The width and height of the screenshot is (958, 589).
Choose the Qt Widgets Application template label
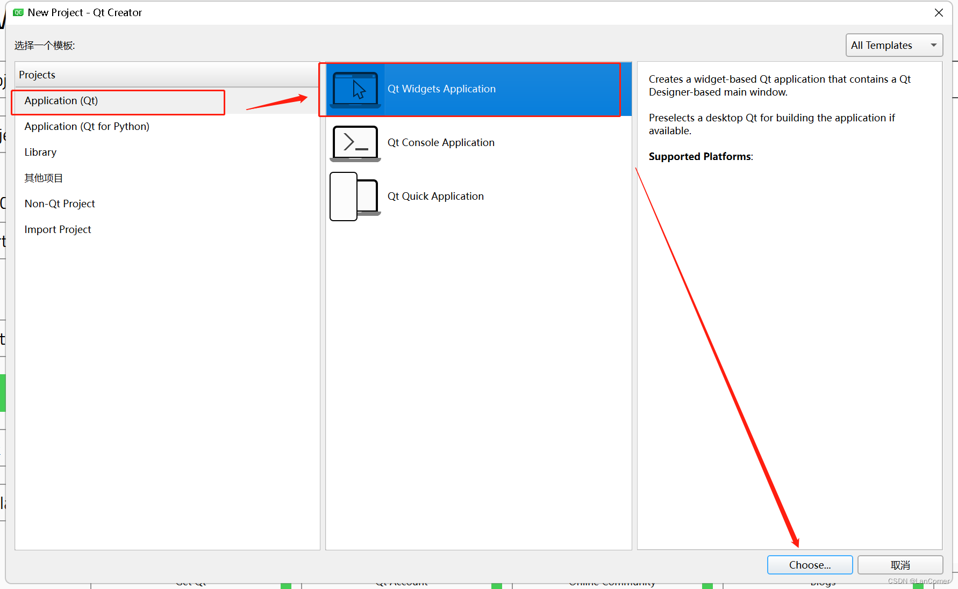(x=441, y=89)
